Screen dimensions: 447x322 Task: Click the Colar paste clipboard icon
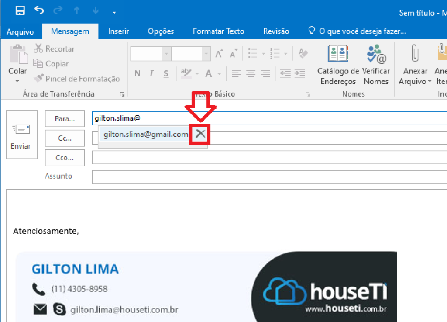[18, 54]
